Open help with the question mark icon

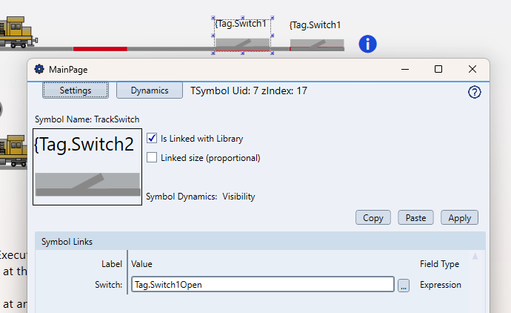(475, 92)
